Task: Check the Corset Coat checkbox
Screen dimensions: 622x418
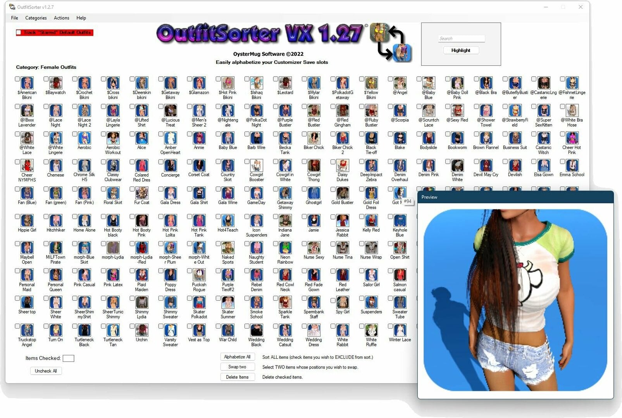Action: click(189, 162)
